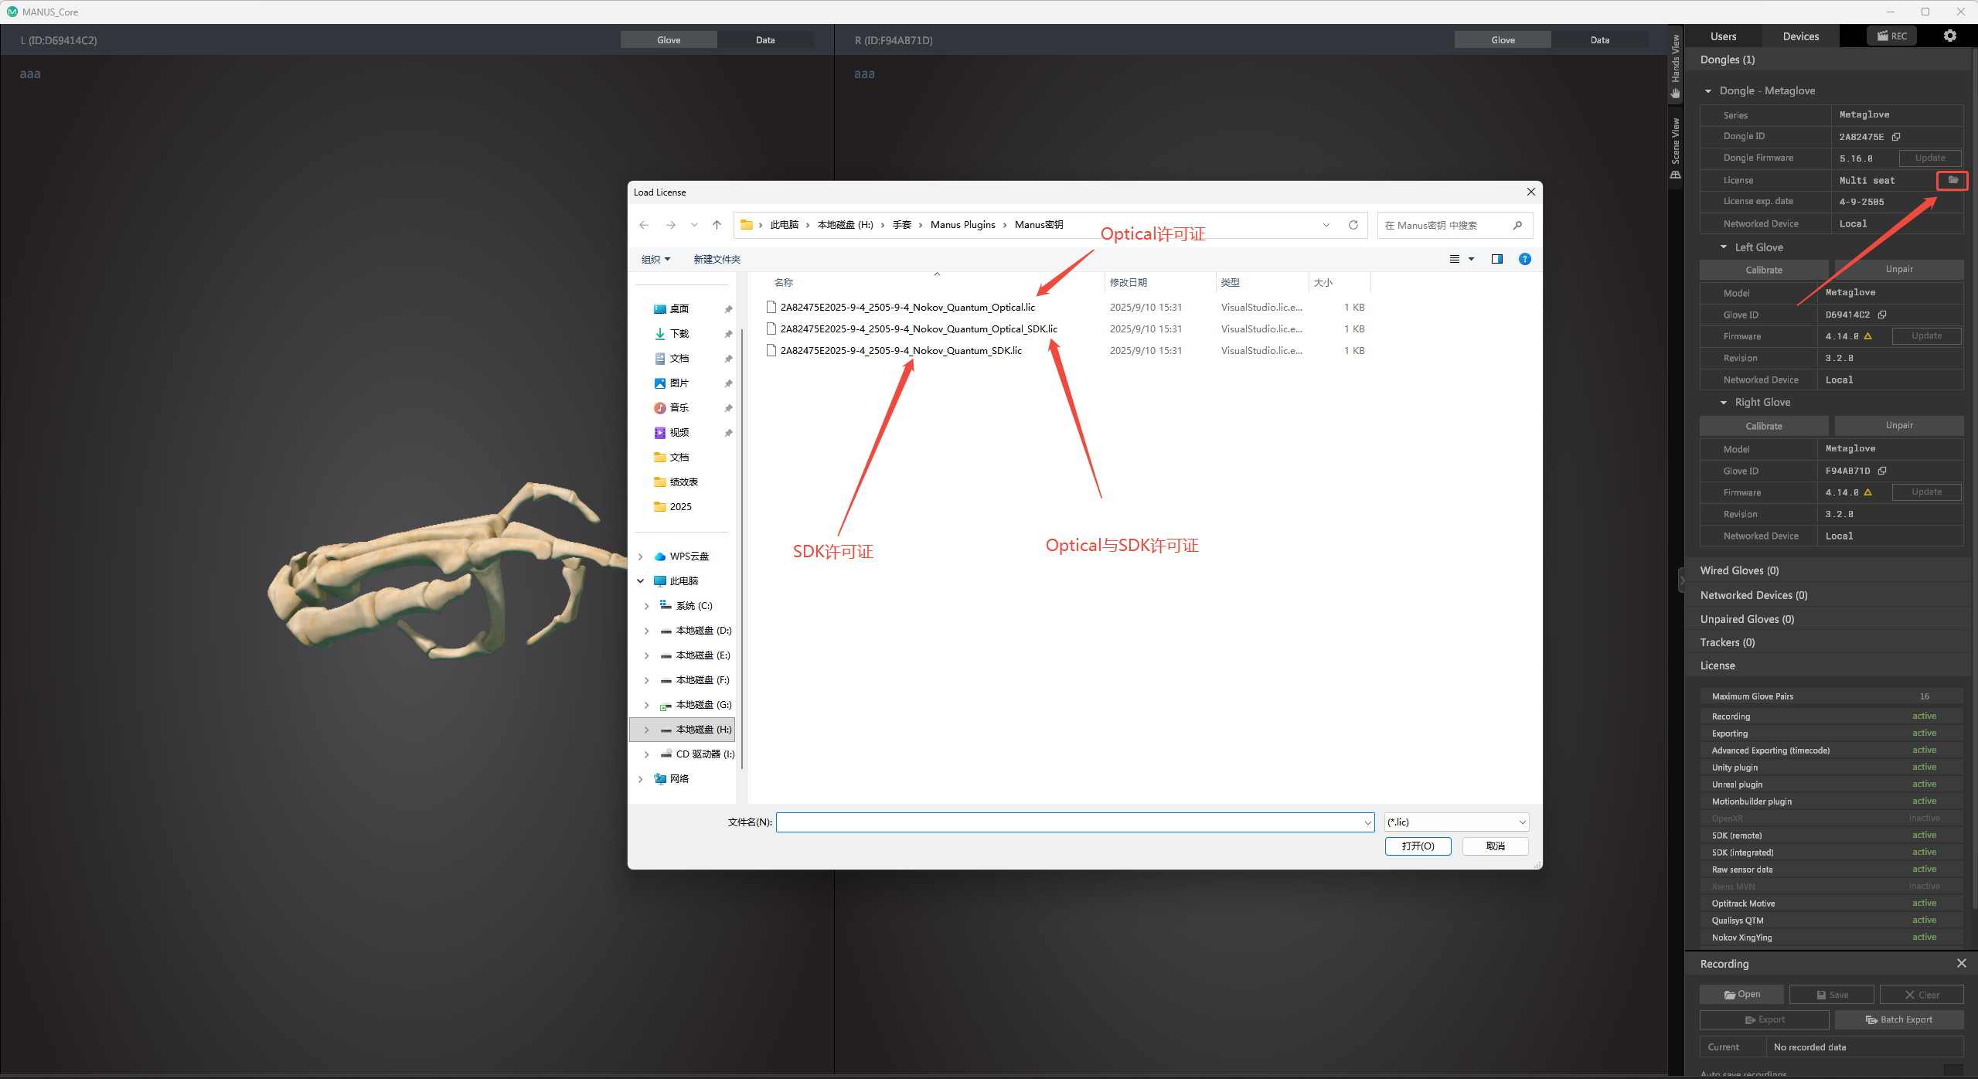Switch to the Devices tab

click(1801, 36)
